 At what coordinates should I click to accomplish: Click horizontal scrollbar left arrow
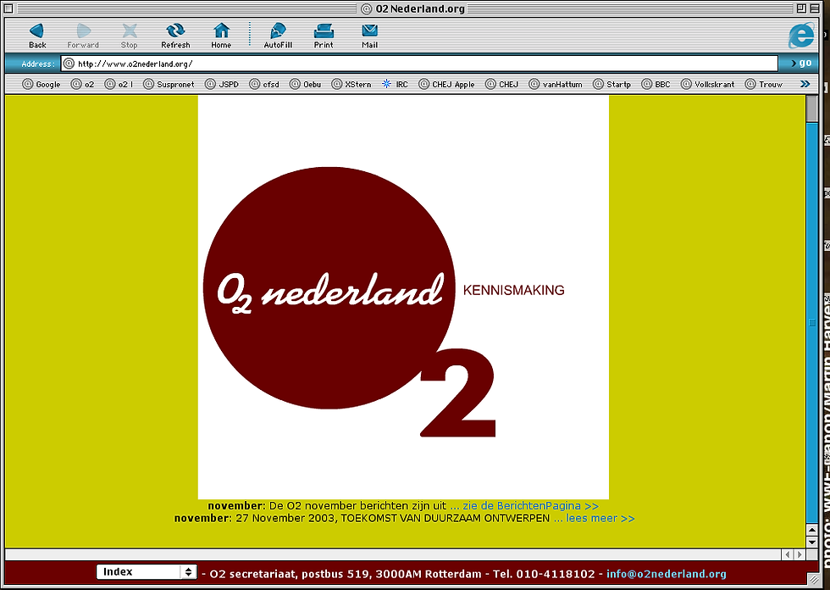pyautogui.click(x=788, y=554)
